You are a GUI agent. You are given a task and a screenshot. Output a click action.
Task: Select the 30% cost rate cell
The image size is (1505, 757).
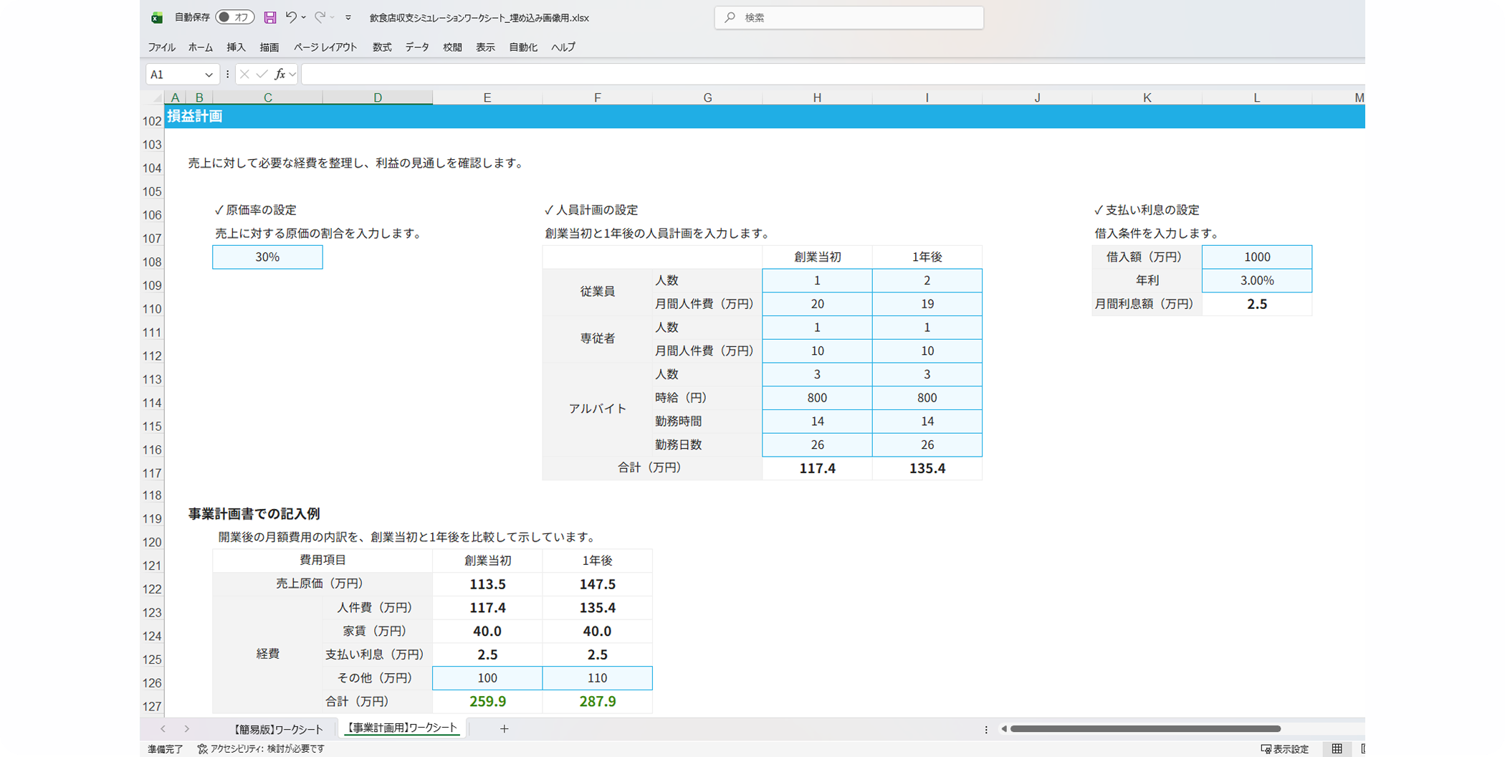point(267,257)
